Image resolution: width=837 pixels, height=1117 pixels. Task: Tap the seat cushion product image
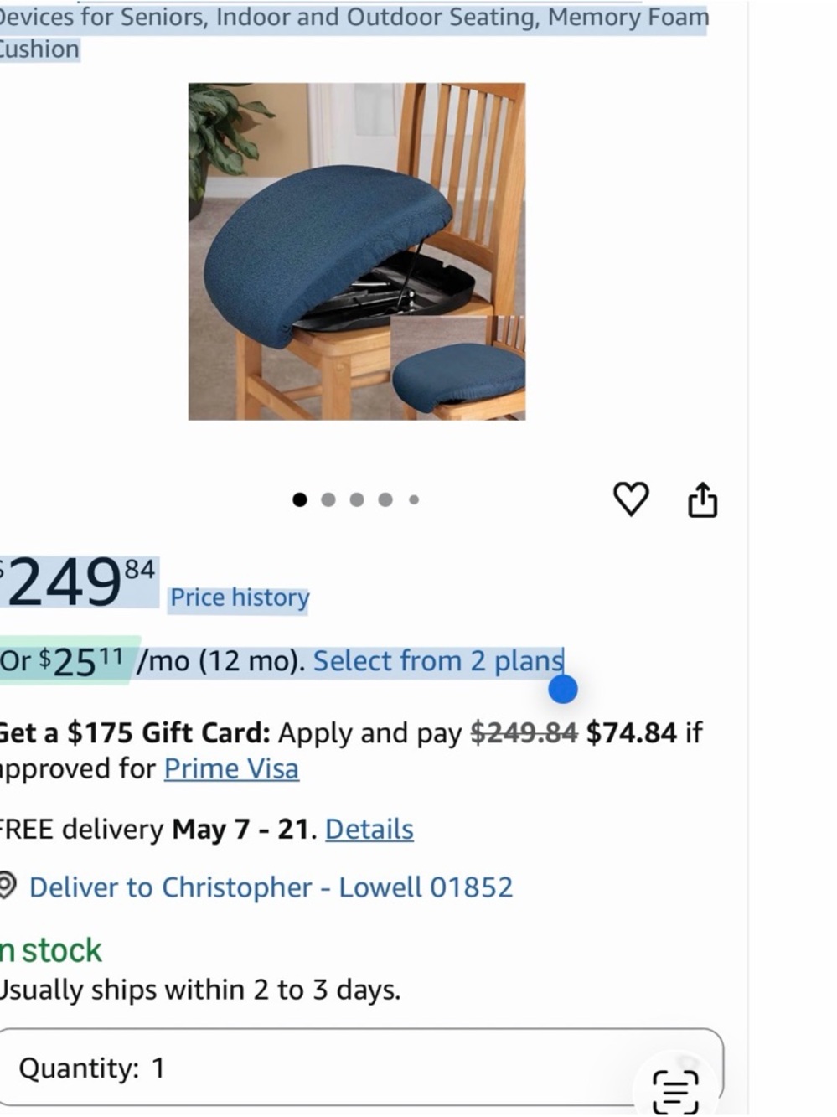(x=357, y=251)
